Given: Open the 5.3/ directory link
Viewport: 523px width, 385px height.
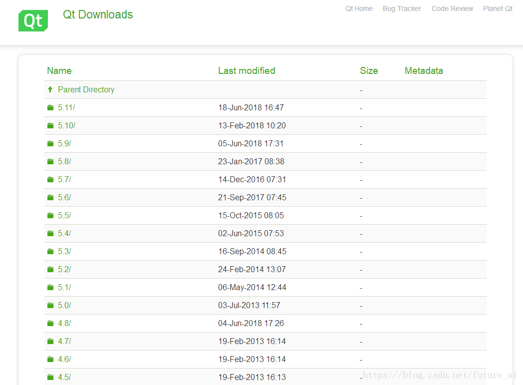Looking at the screenshot, I should coord(64,251).
